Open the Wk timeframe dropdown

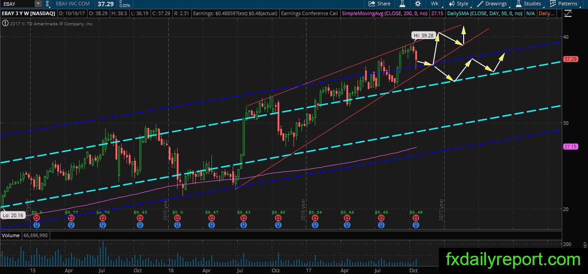(436, 4)
